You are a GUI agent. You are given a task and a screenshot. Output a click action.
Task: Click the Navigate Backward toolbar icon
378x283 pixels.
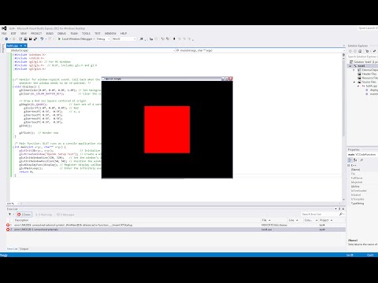click(6, 39)
